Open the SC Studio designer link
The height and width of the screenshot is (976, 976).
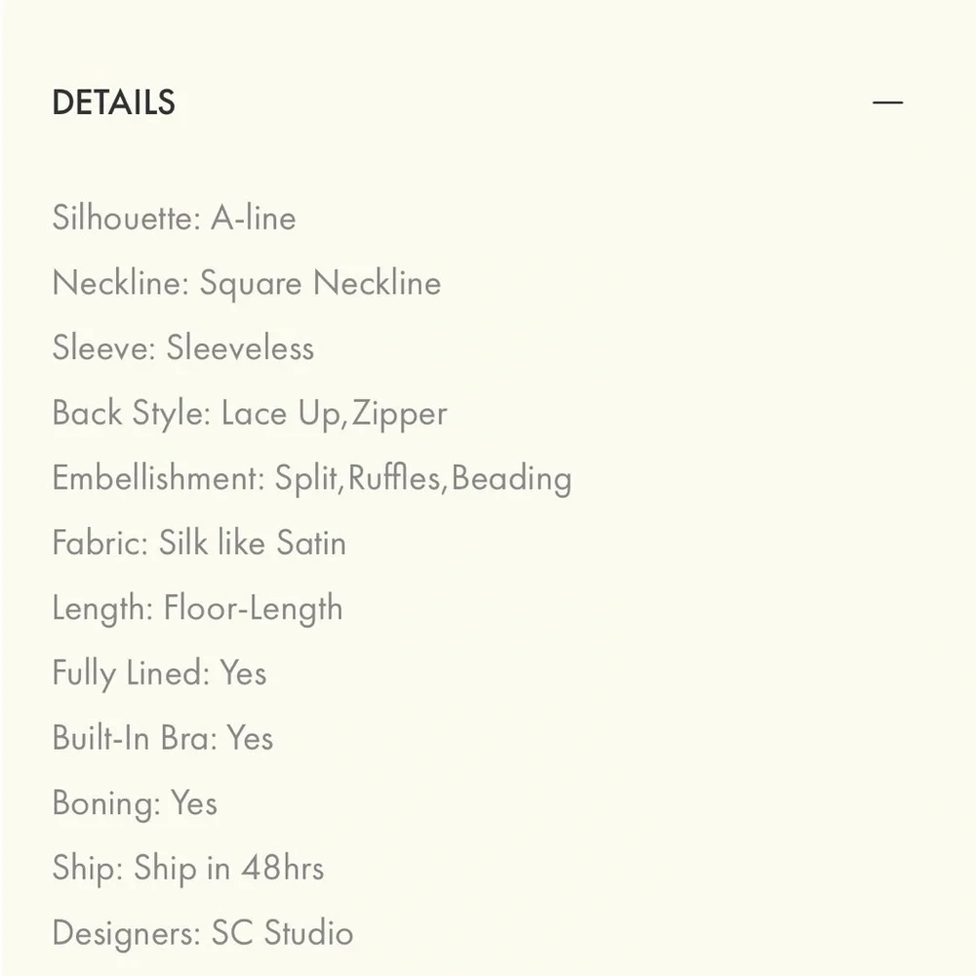click(283, 933)
